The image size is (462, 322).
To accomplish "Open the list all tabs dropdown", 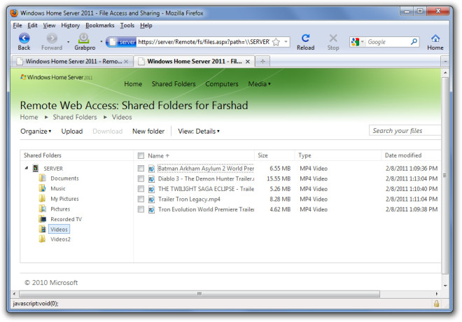I will coord(445,62).
